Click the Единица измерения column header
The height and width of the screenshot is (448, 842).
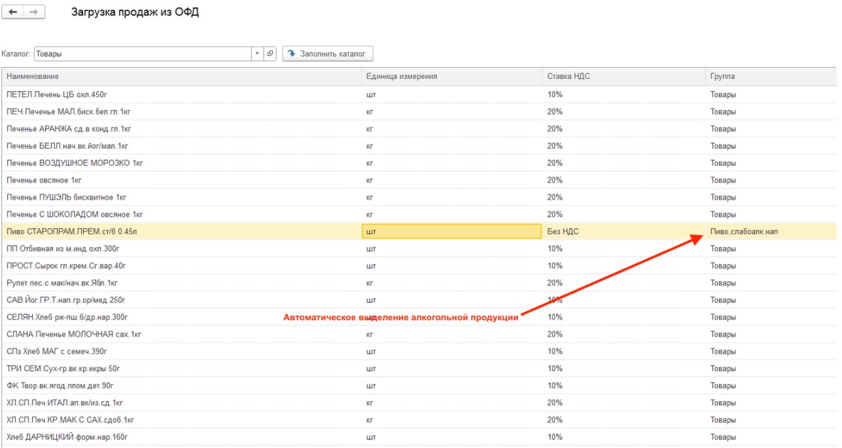[x=452, y=76]
